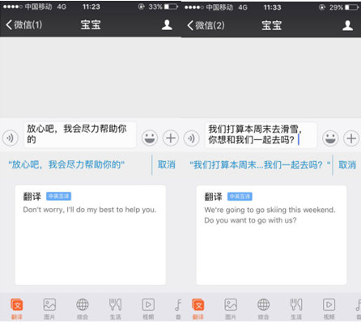Viewport: 361px width, 323px height.
Task: Select translation "We're going to go skiing this weekend"
Action: pos(270,210)
